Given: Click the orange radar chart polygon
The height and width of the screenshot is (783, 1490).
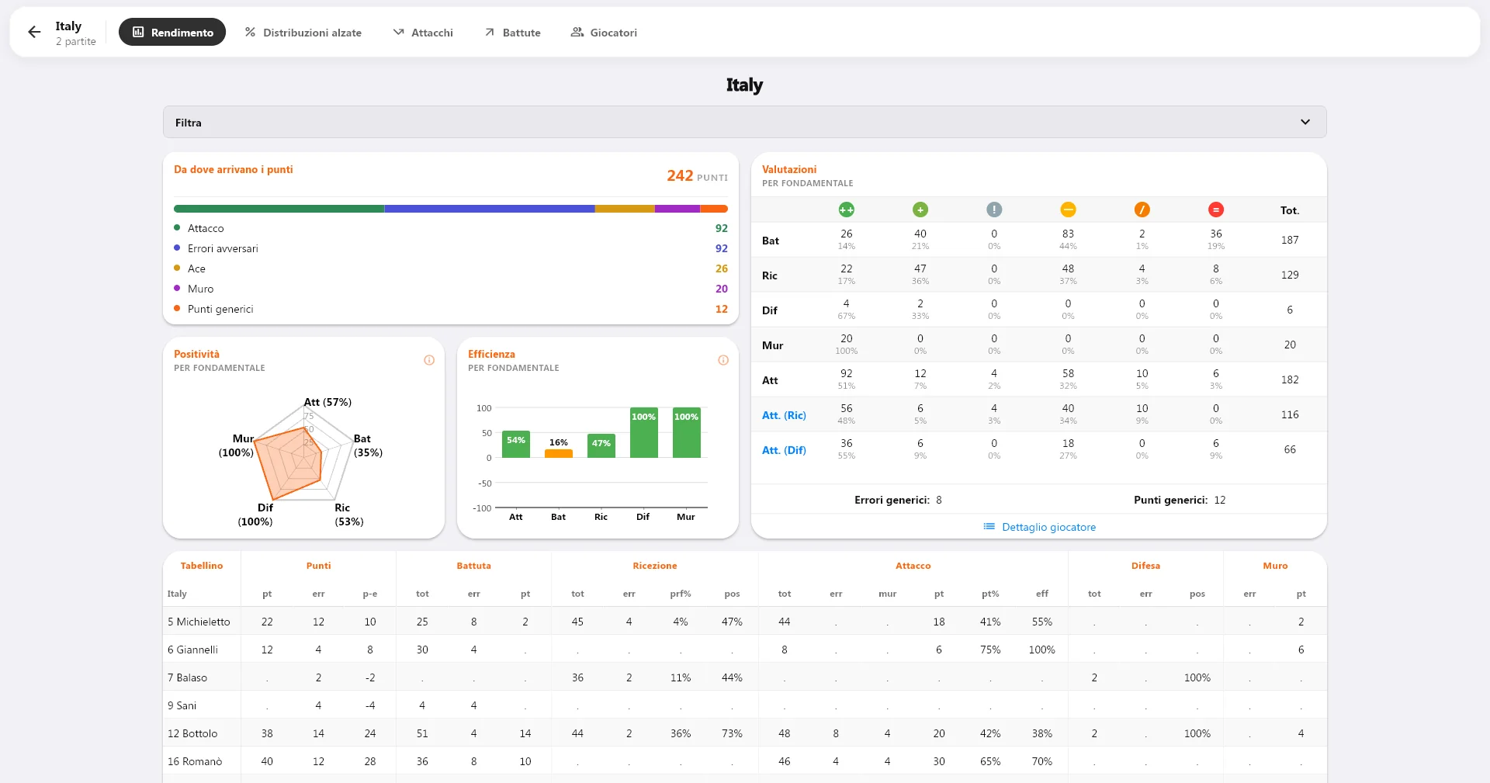Looking at the screenshot, I should pyautogui.click(x=289, y=464).
